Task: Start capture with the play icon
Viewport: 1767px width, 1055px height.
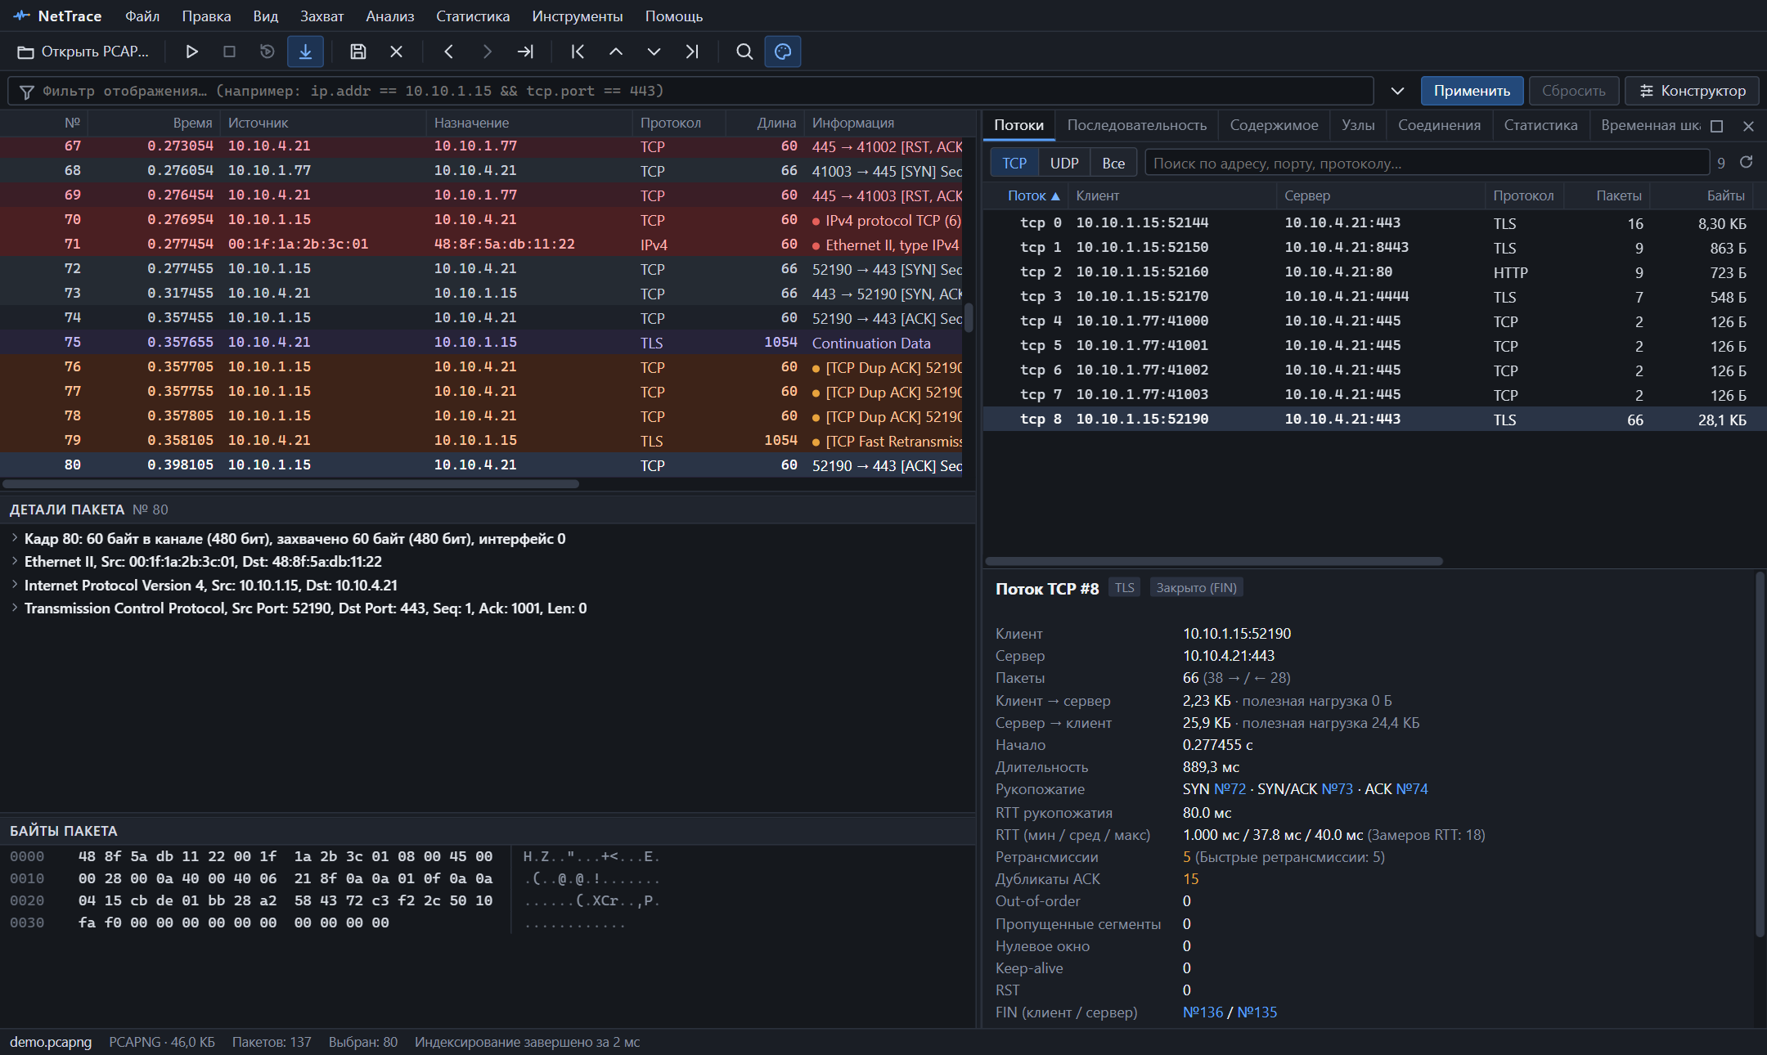Action: pos(191,52)
